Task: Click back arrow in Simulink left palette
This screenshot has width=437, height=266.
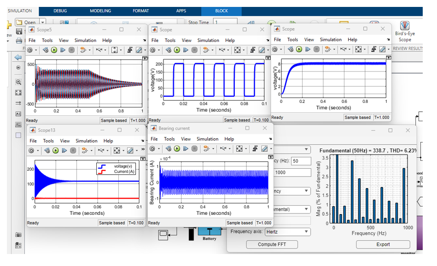Action: coord(18,57)
